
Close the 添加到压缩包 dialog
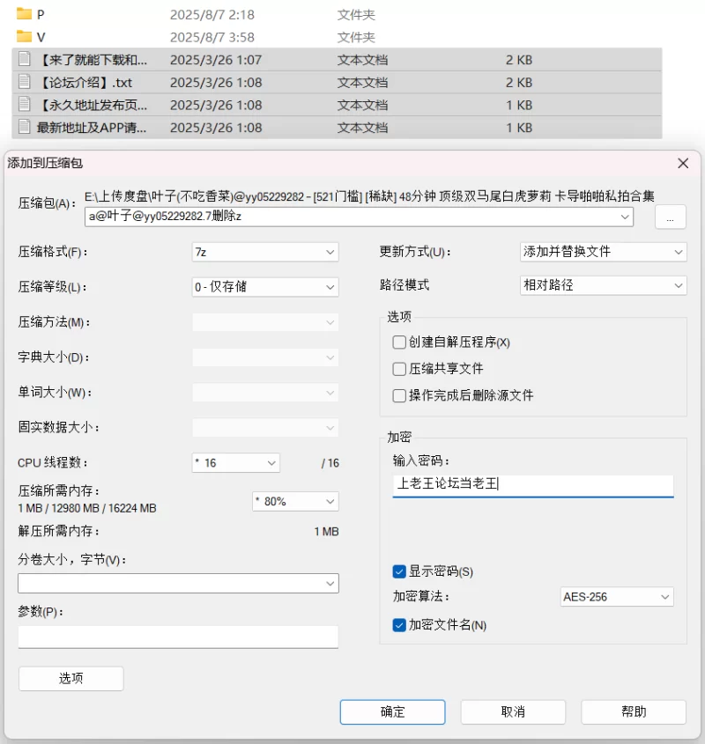pyautogui.click(x=683, y=163)
